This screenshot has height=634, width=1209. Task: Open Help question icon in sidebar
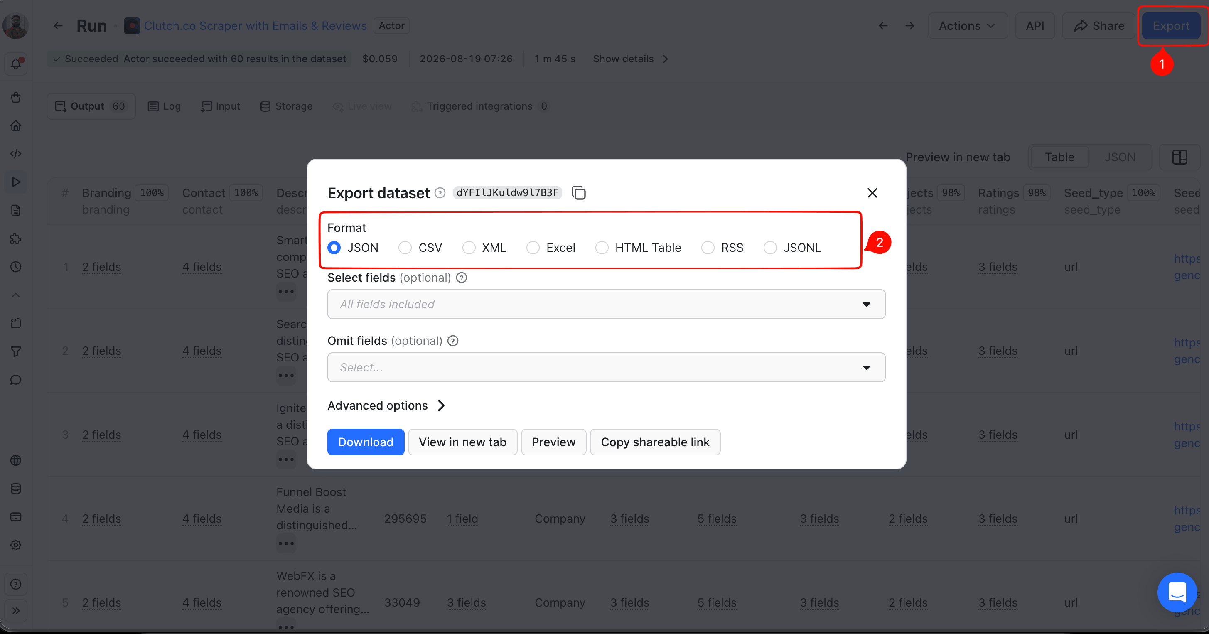point(15,584)
